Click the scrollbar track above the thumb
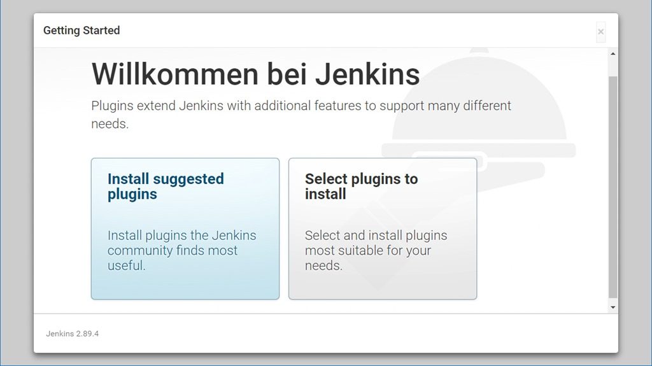The height and width of the screenshot is (366, 652). (x=613, y=67)
